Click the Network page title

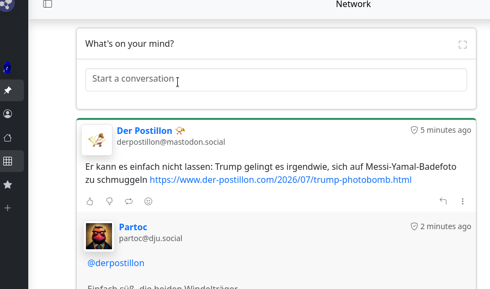pyautogui.click(x=353, y=4)
